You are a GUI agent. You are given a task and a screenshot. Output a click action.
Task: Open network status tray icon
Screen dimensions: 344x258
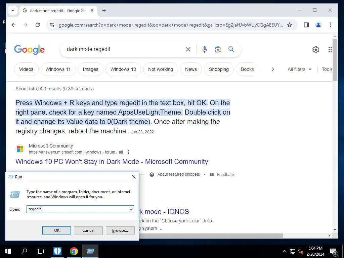[x=293, y=251]
